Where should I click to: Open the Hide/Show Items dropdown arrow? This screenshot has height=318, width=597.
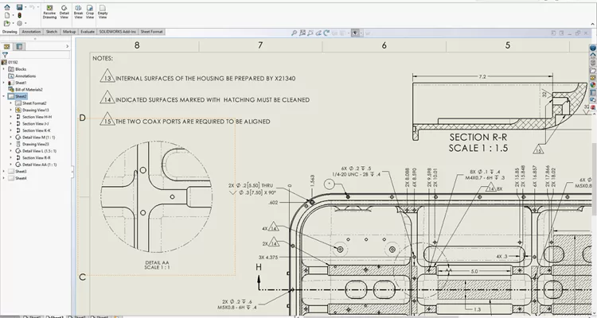click(361, 33)
